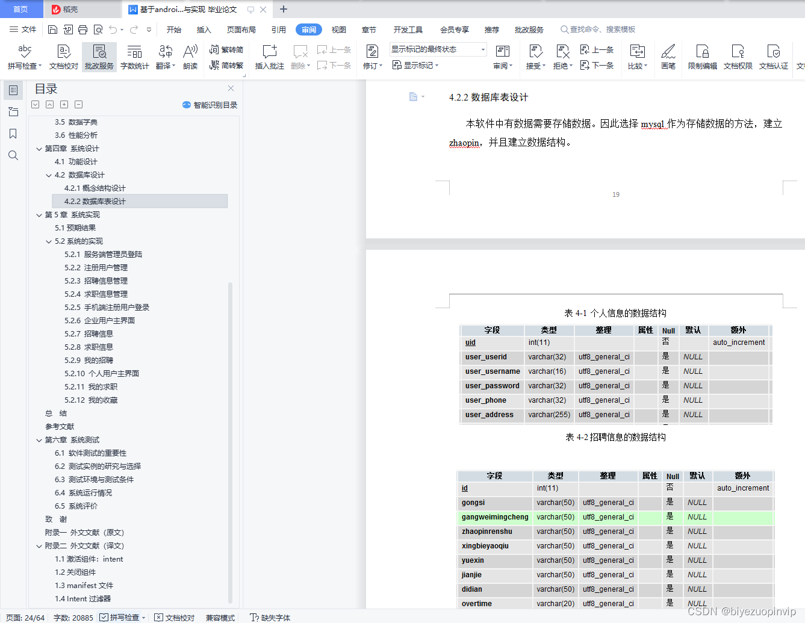Open the review pane (审阅) icon

pos(503,57)
